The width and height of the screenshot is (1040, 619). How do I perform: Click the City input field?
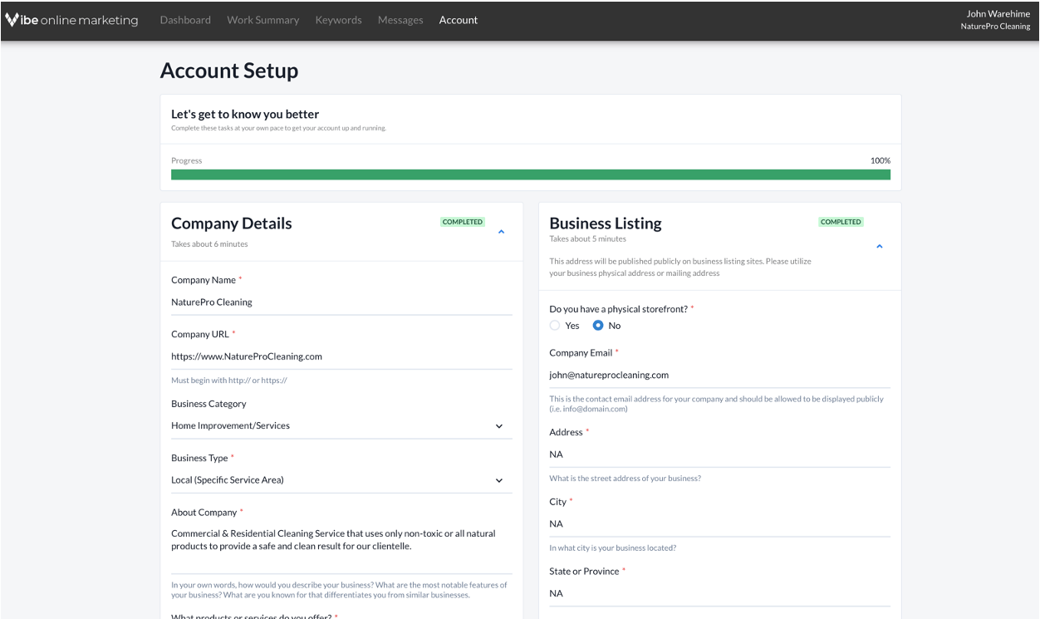[719, 524]
